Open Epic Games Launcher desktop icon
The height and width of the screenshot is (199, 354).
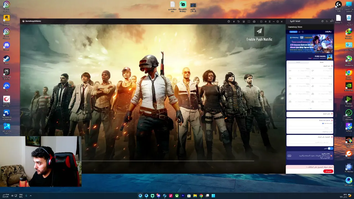(x=6, y=74)
